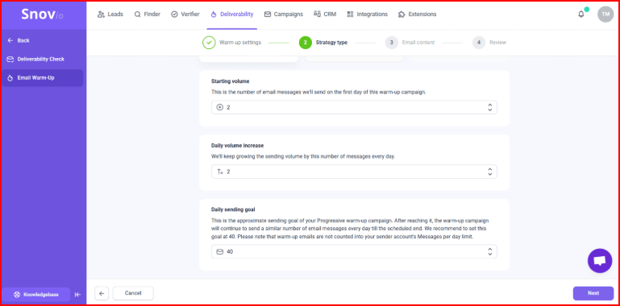Click the Starting volume heading
The height and width of the screenshot is (306, 620).
(x=230, y=81)
